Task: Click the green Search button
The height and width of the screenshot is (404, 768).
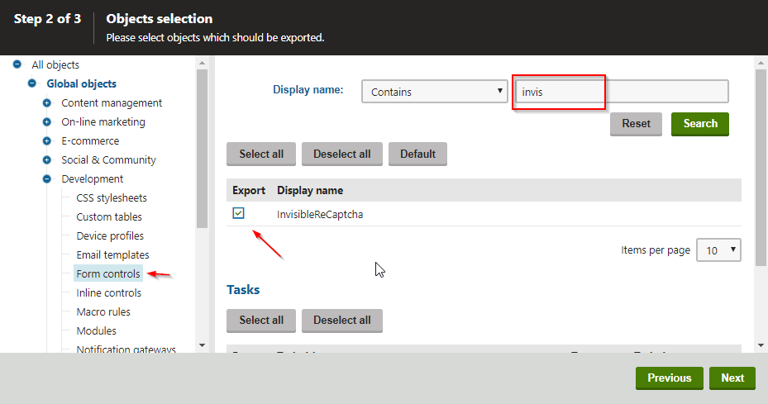Action: pos(699,124)
